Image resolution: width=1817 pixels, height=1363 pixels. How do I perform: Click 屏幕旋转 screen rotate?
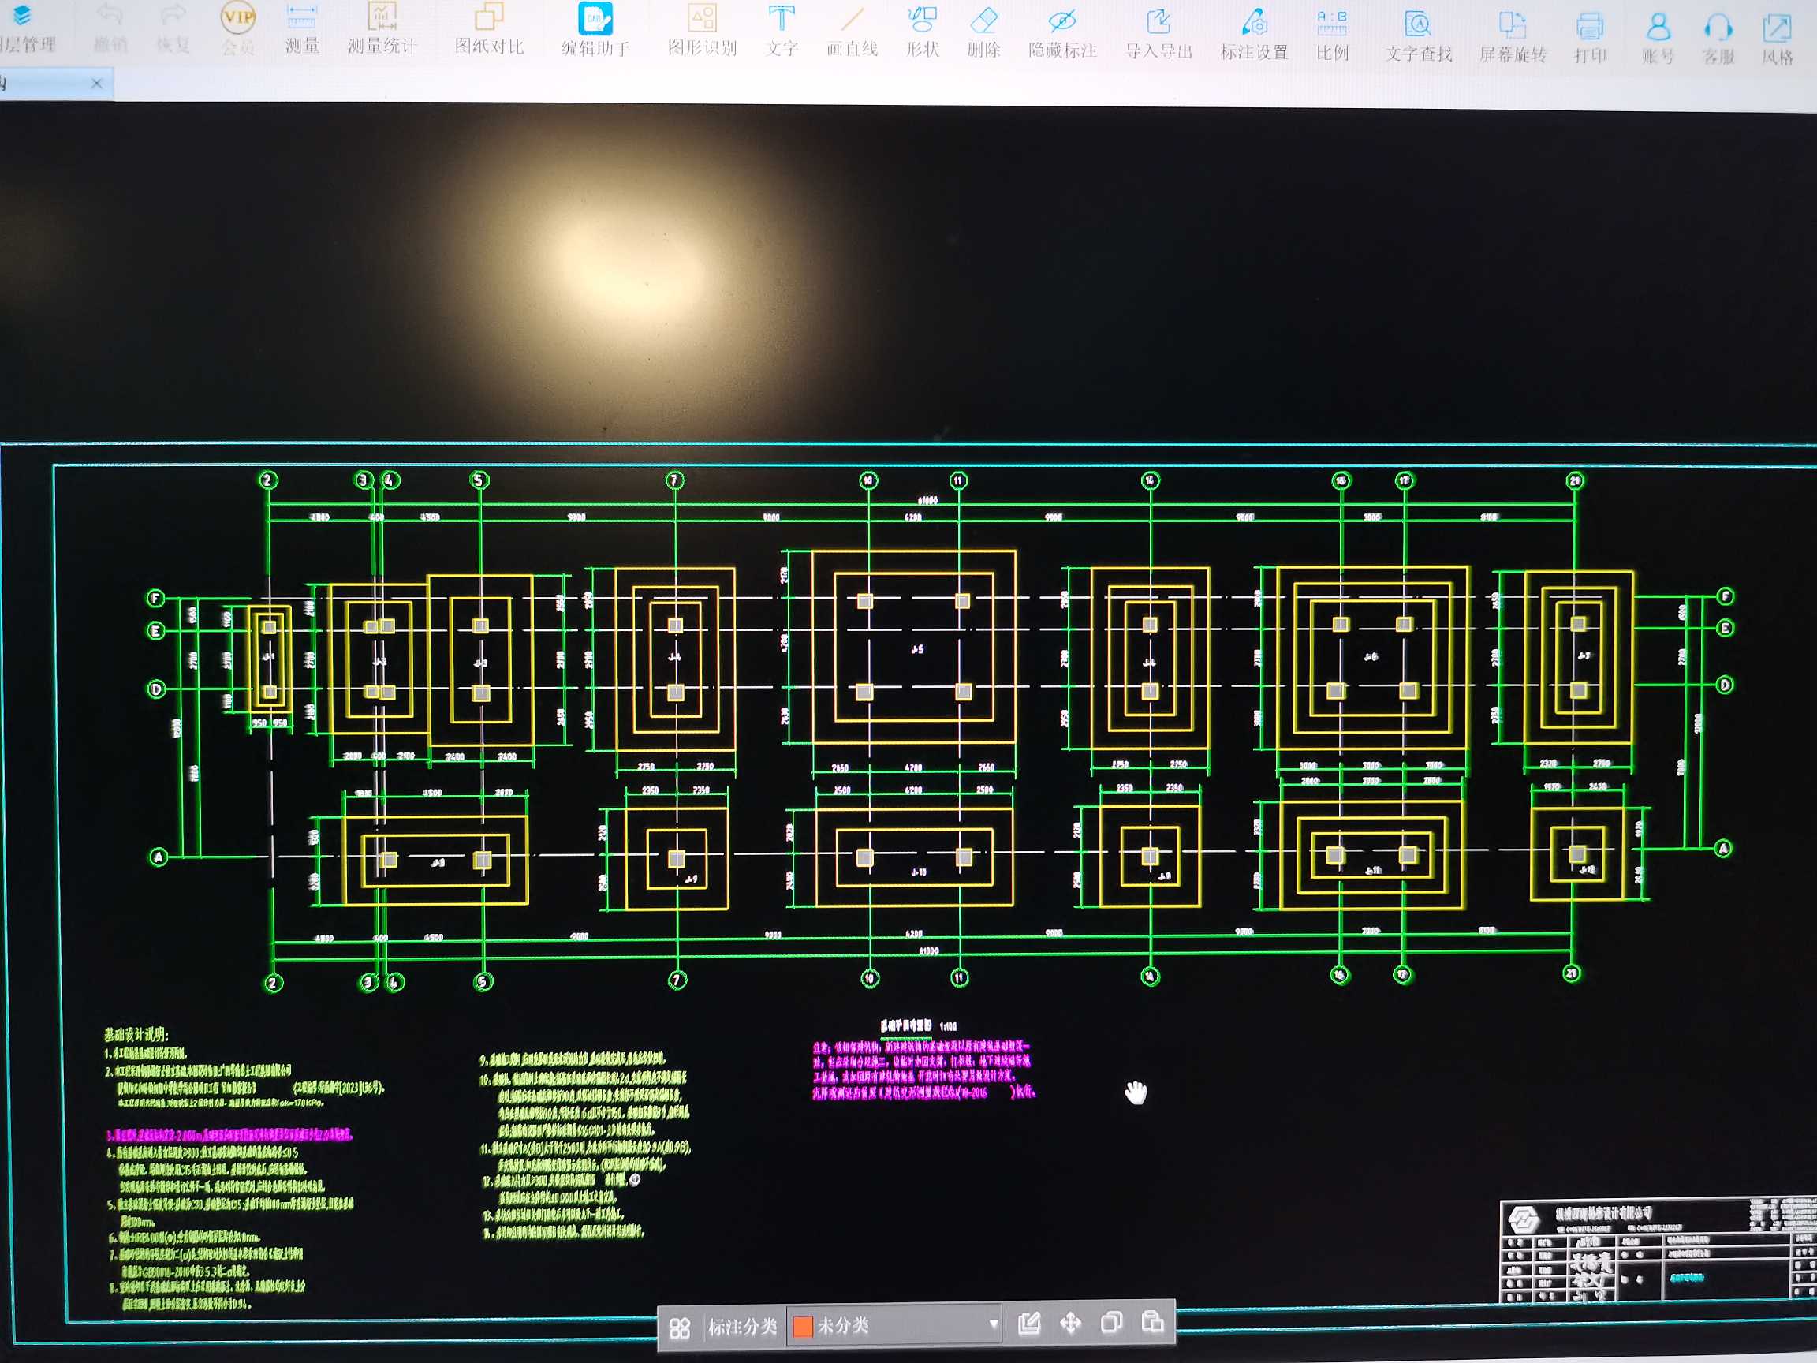click(1513, 39)
